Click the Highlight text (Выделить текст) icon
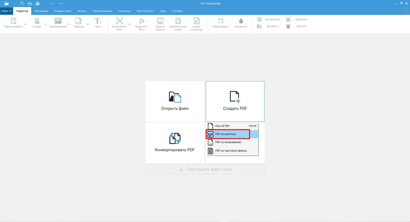 (141, 21)
